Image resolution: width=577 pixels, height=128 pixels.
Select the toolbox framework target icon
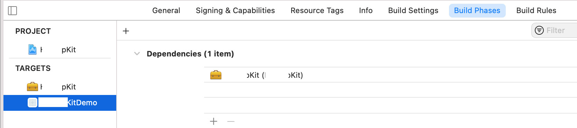33,87
